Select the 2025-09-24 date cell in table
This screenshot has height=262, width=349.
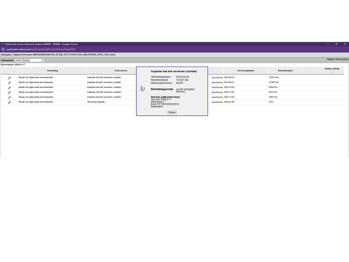(x=229, y=77)
